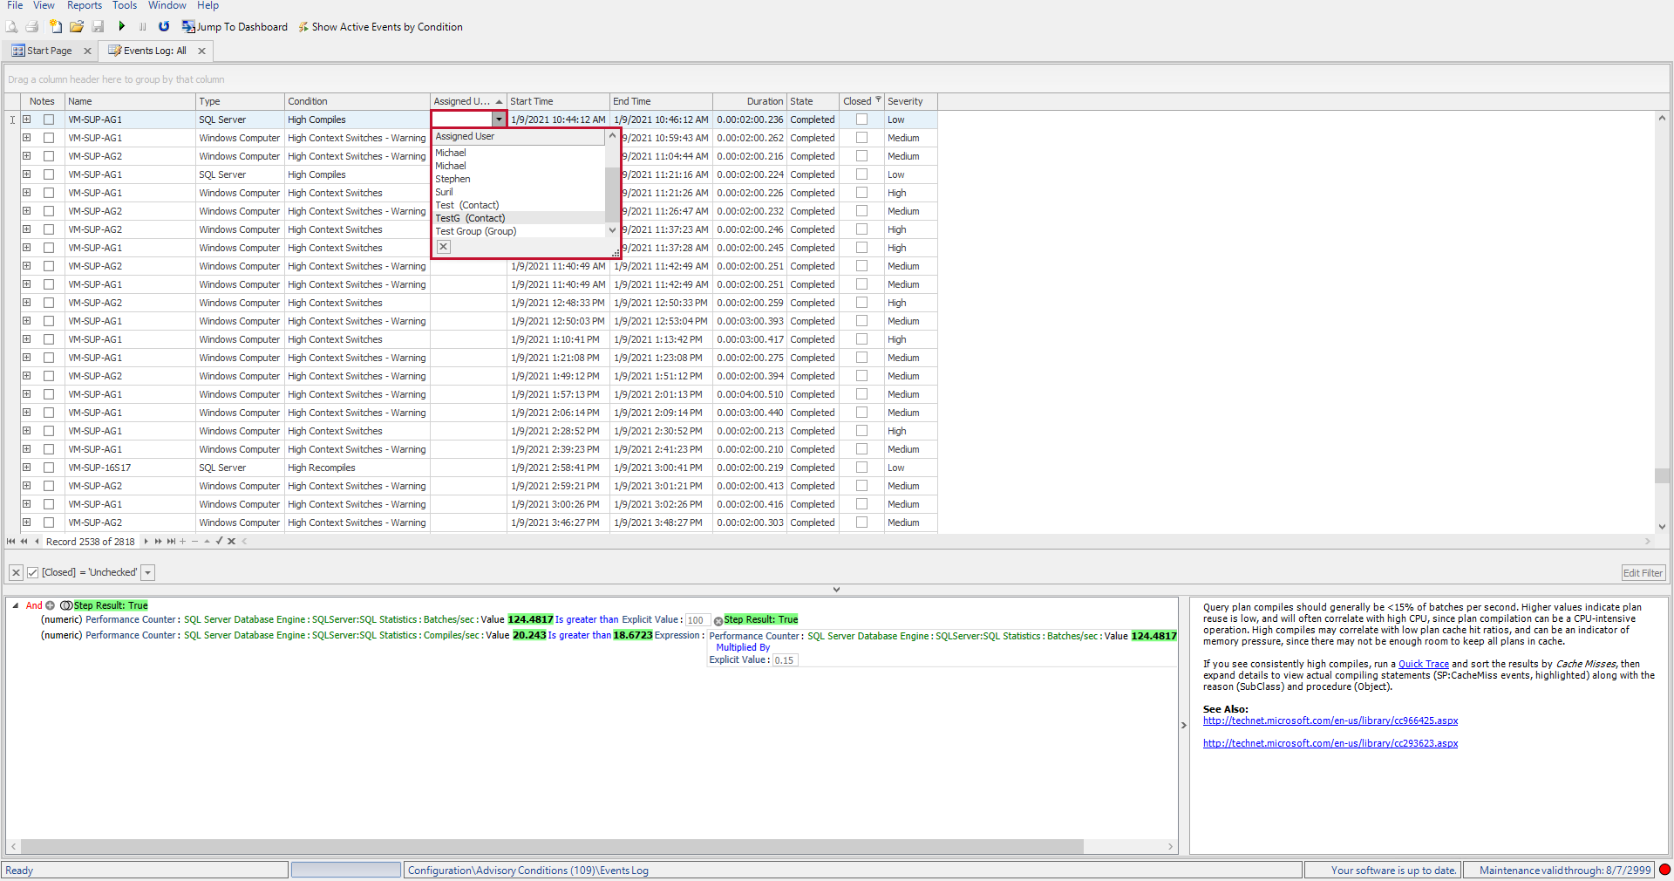Image resolution: width=1674 pixels, height=881 pixels.
Task: Save using the Save toolbar icon
Action: [98, 26]
